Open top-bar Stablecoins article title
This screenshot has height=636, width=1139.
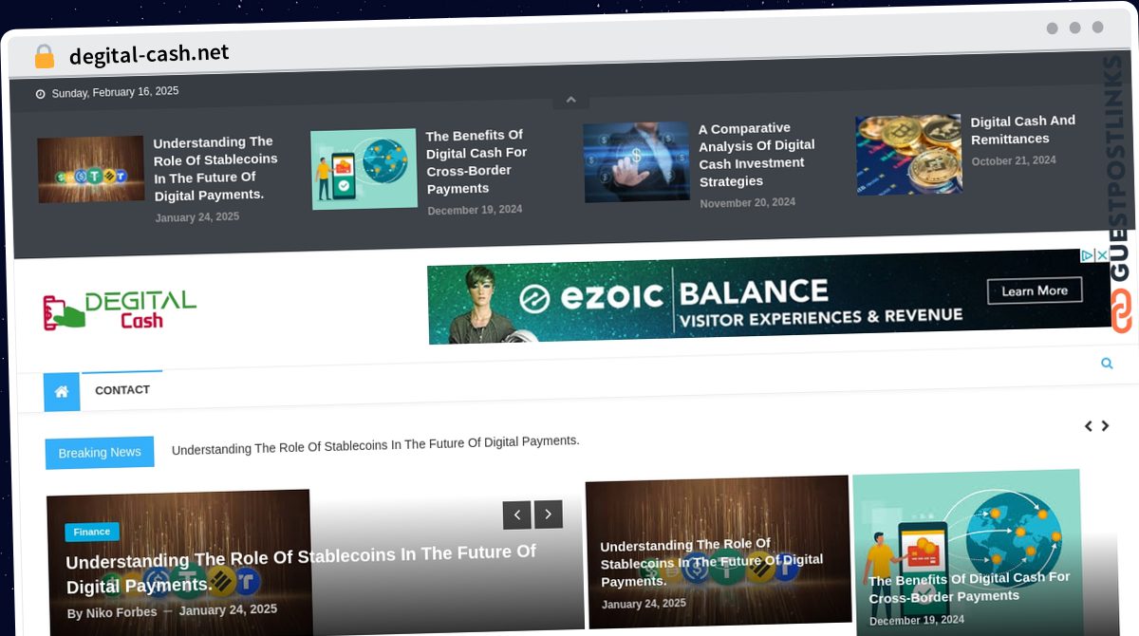pos(215,169)
